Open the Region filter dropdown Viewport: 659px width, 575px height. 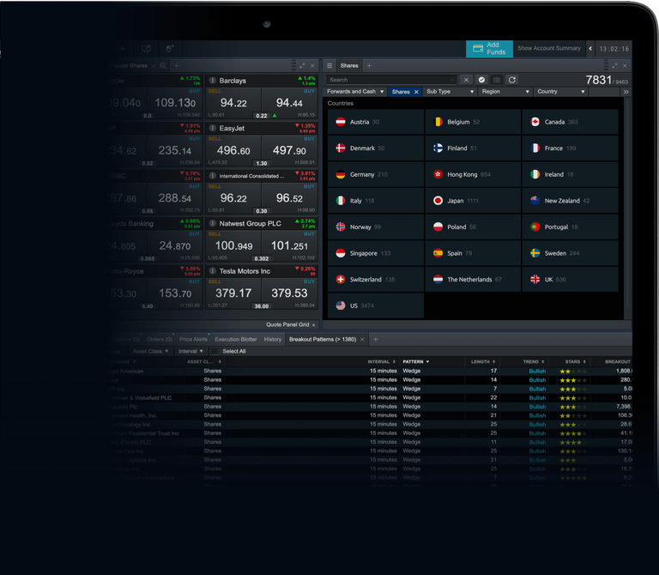(503, 92)
